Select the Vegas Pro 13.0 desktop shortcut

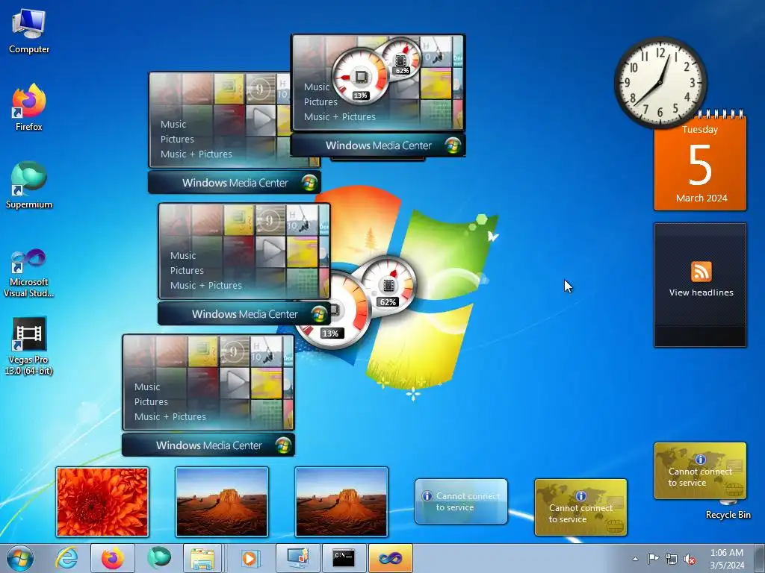pyautogui.click(x=29, y=346)
